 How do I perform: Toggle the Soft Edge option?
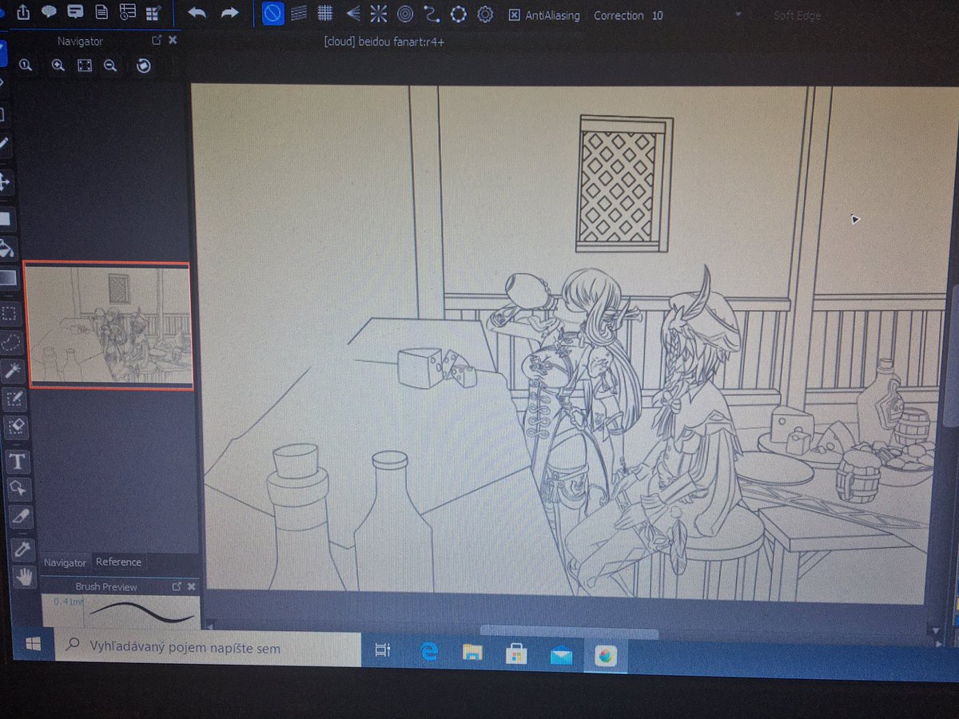797,15
